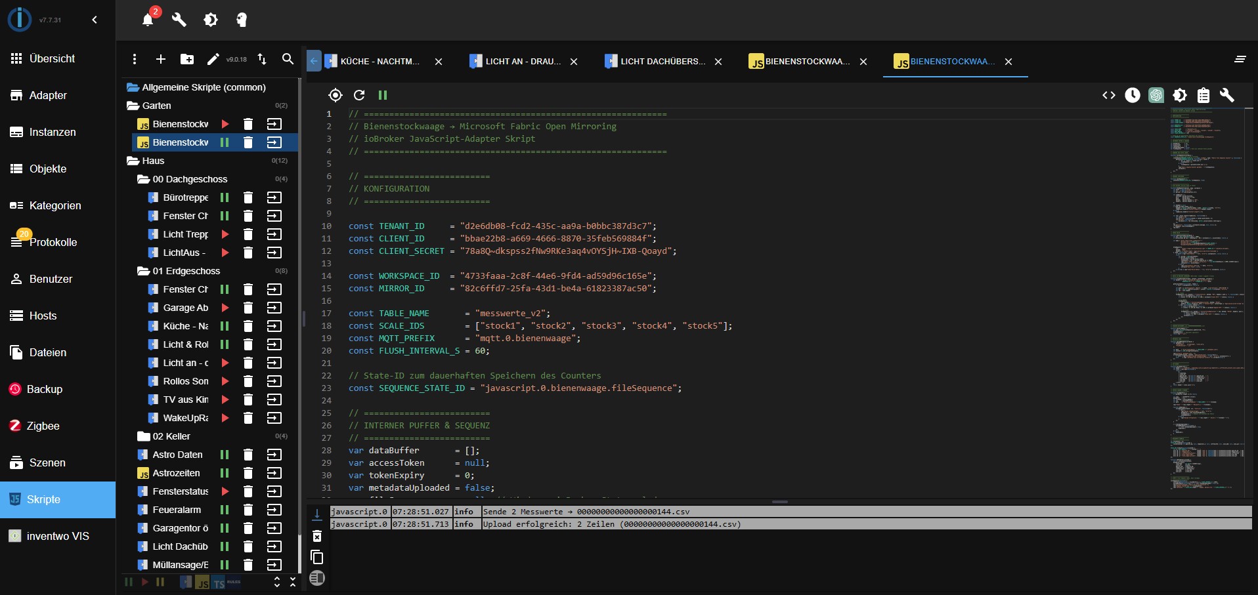Viewport: 1258px width, 595px height.
Task: Open script settings via the wrench icon
Action: click(x=1227, y=95)
